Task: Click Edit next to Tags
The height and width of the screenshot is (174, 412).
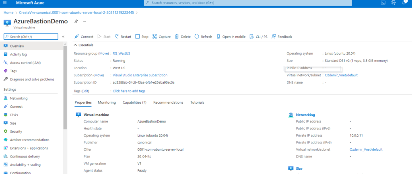Action: pyautogui.click(x=85, y=91)
